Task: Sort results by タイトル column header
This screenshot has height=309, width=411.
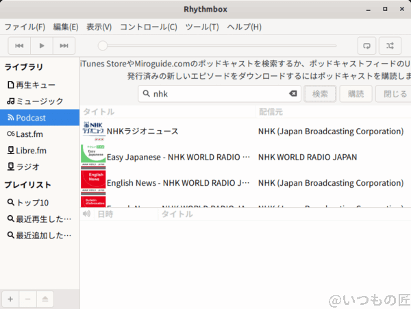Action: coord(168,112)
